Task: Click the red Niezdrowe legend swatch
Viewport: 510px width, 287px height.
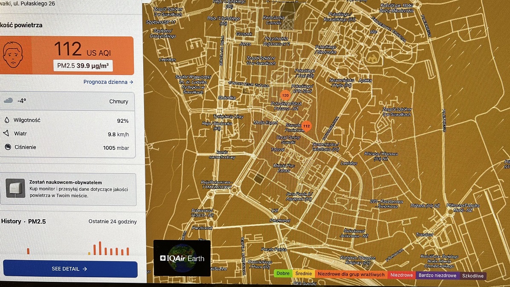Action: pos(401,276)
